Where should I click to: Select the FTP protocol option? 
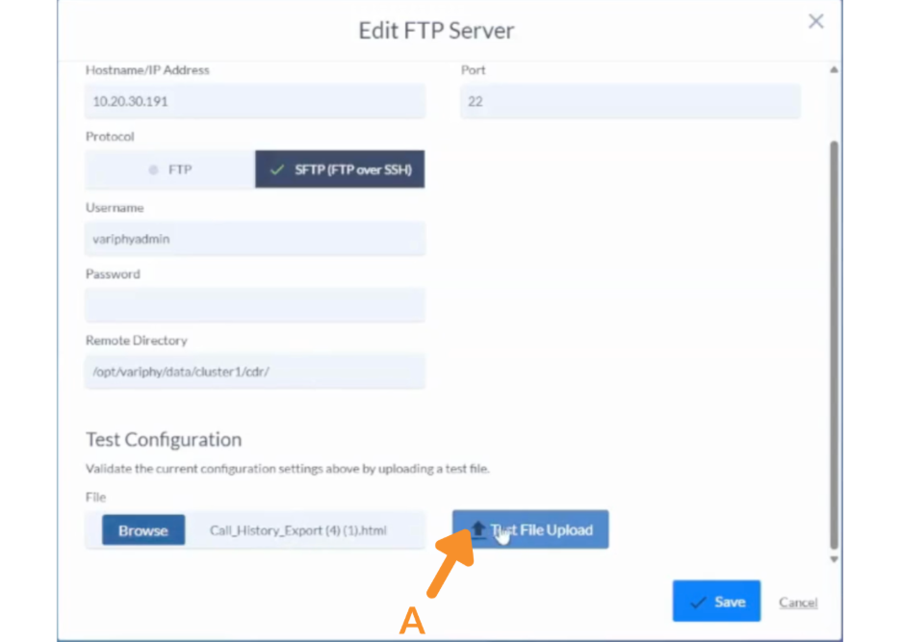[x=170, y=169]
